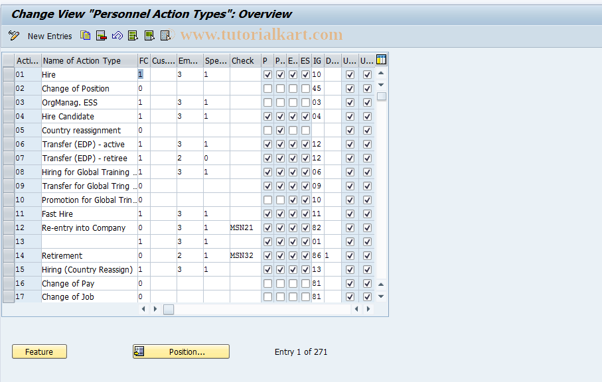602x382 pixels.
Task: Click the name field 'Transfer (EDP) - retiree'
Action: 90,158
